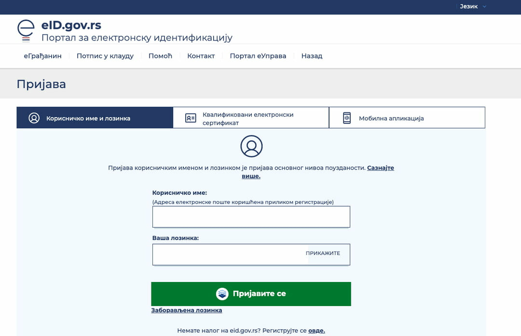Focus the Ваша лозинка password field
The width and height of the screenshot is (521, 336).
click(x=229, y=255)
